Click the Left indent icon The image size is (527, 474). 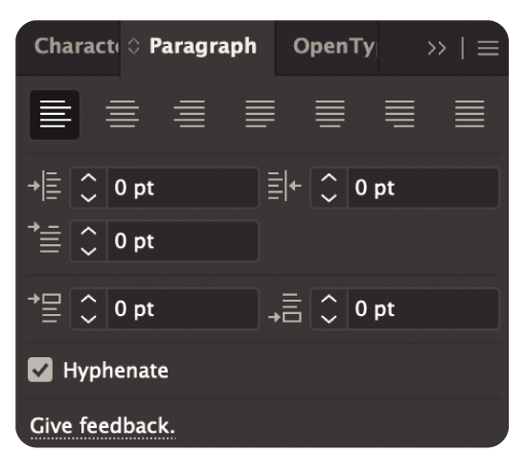point(45,186)
